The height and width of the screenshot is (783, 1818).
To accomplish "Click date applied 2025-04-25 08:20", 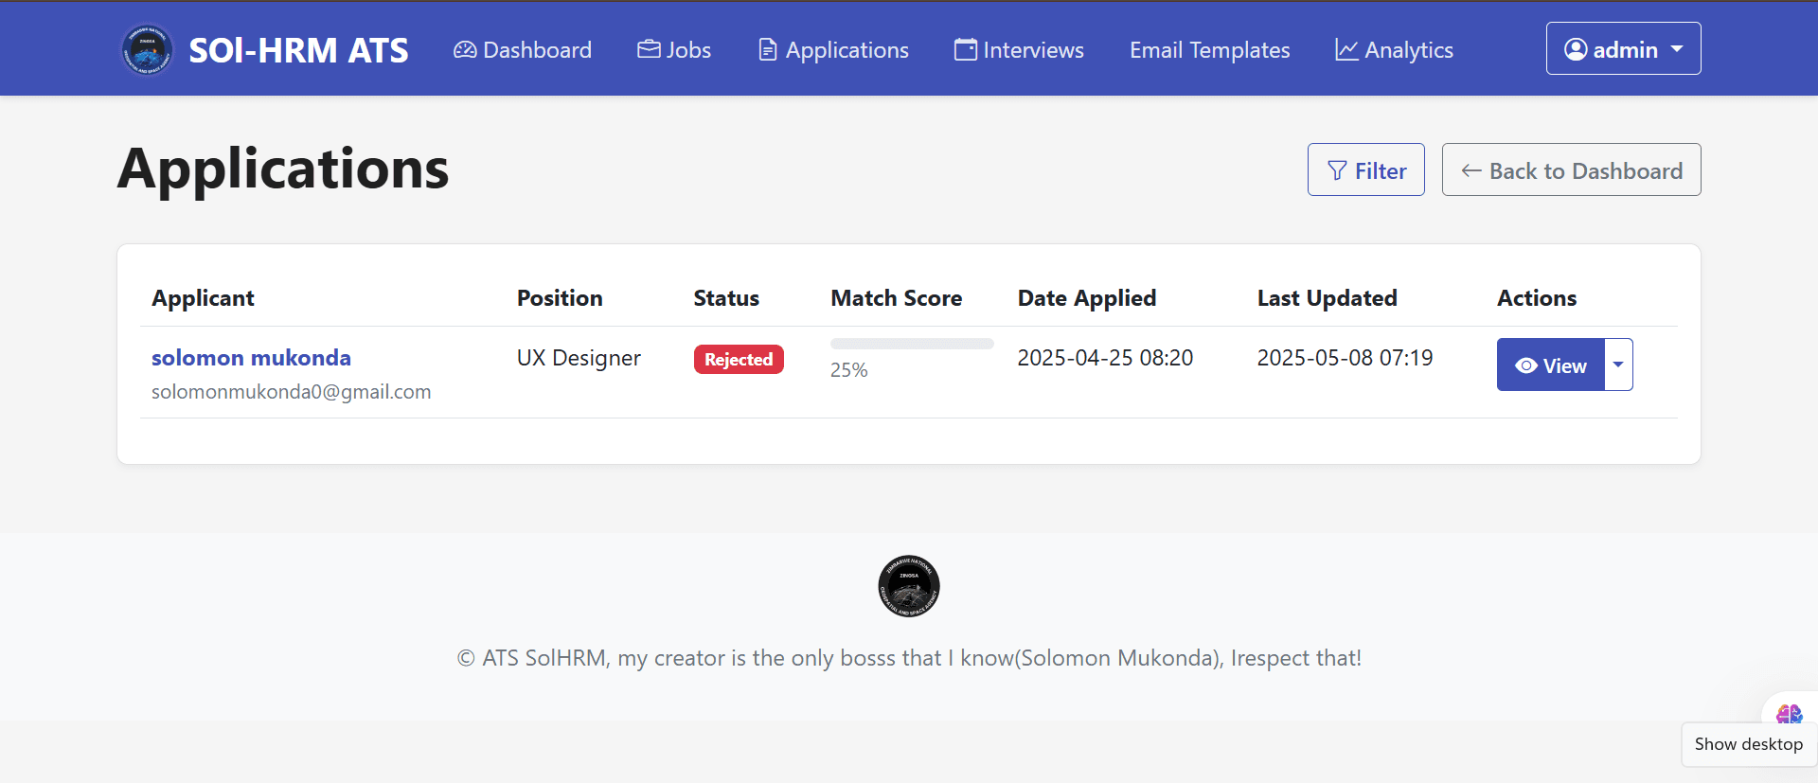I will pyautogui.click(x=1105, y=358).
